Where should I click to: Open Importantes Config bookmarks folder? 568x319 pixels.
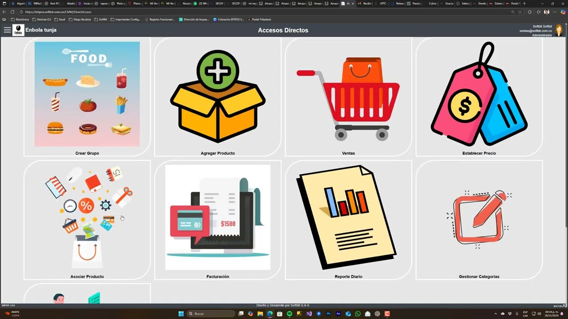coord(125,19)
